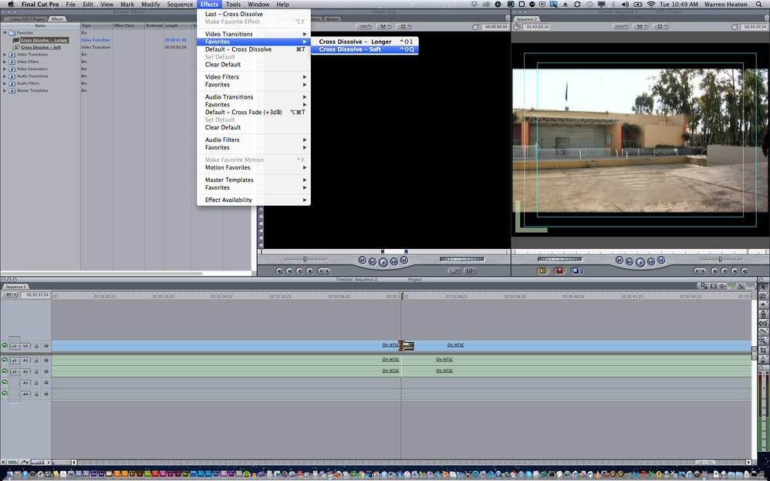Open Generator pop-up menu in Viewer
The image size is (770, 481).
coord(471,271)
